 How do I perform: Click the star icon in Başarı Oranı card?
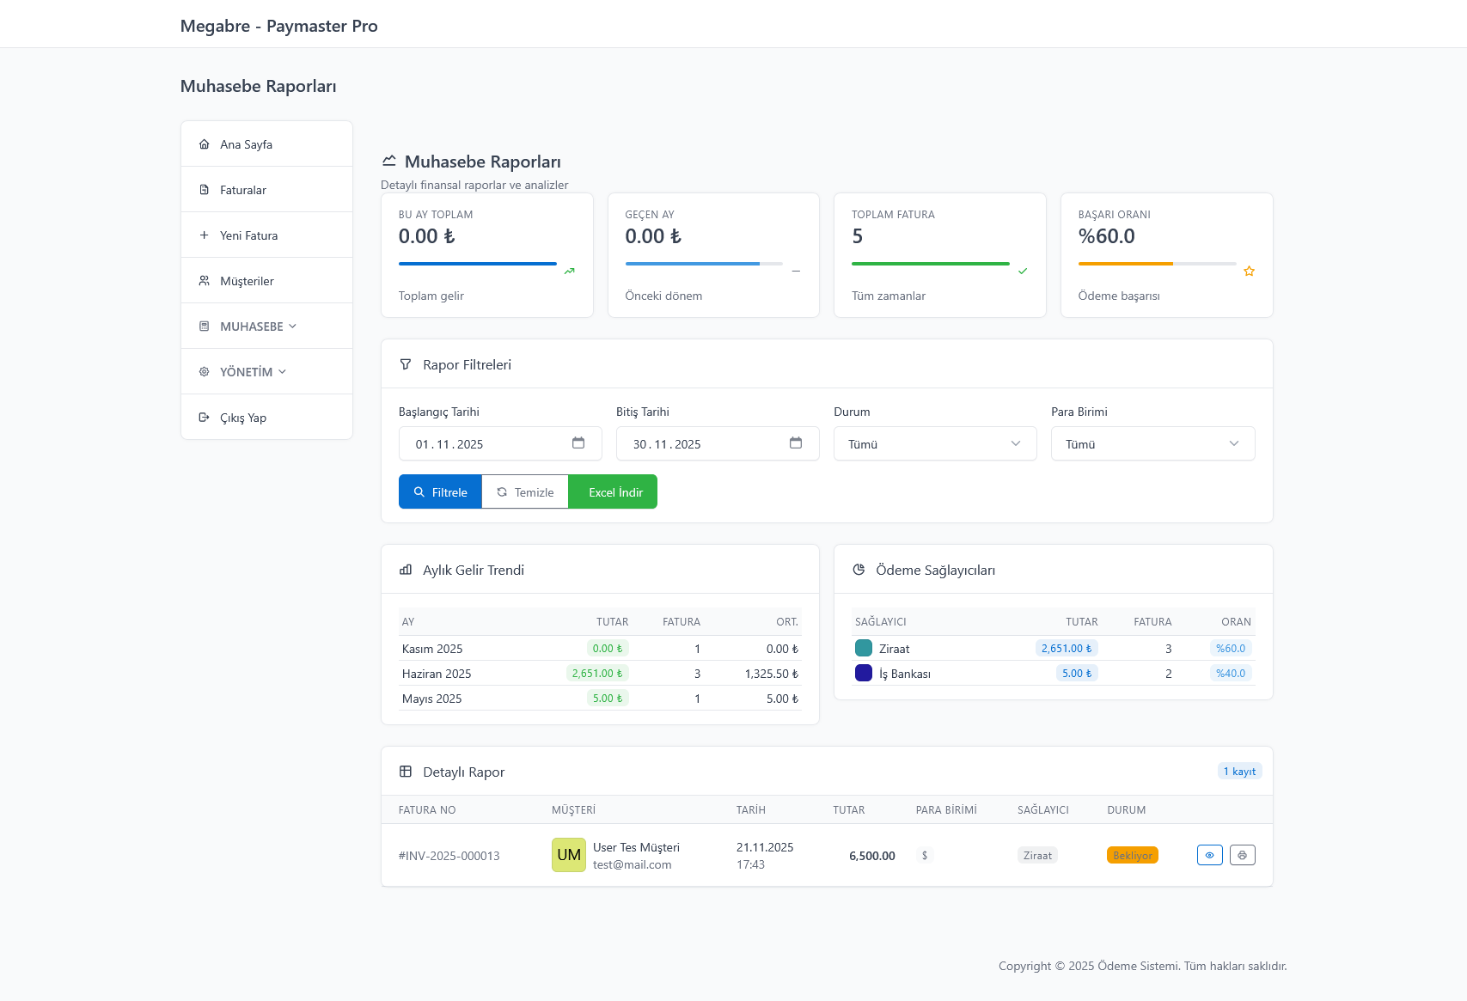point(1249,272)
